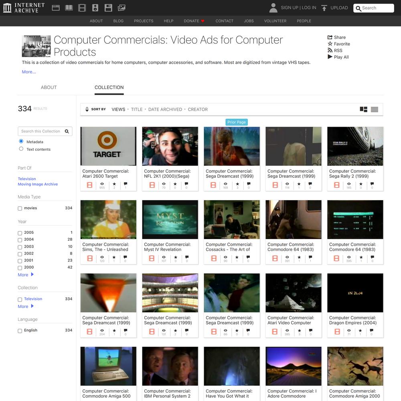This screenshot has width=401, height=401.
Task: Toggle sort direction arrows next to Sort By
Action: (87, 109)
